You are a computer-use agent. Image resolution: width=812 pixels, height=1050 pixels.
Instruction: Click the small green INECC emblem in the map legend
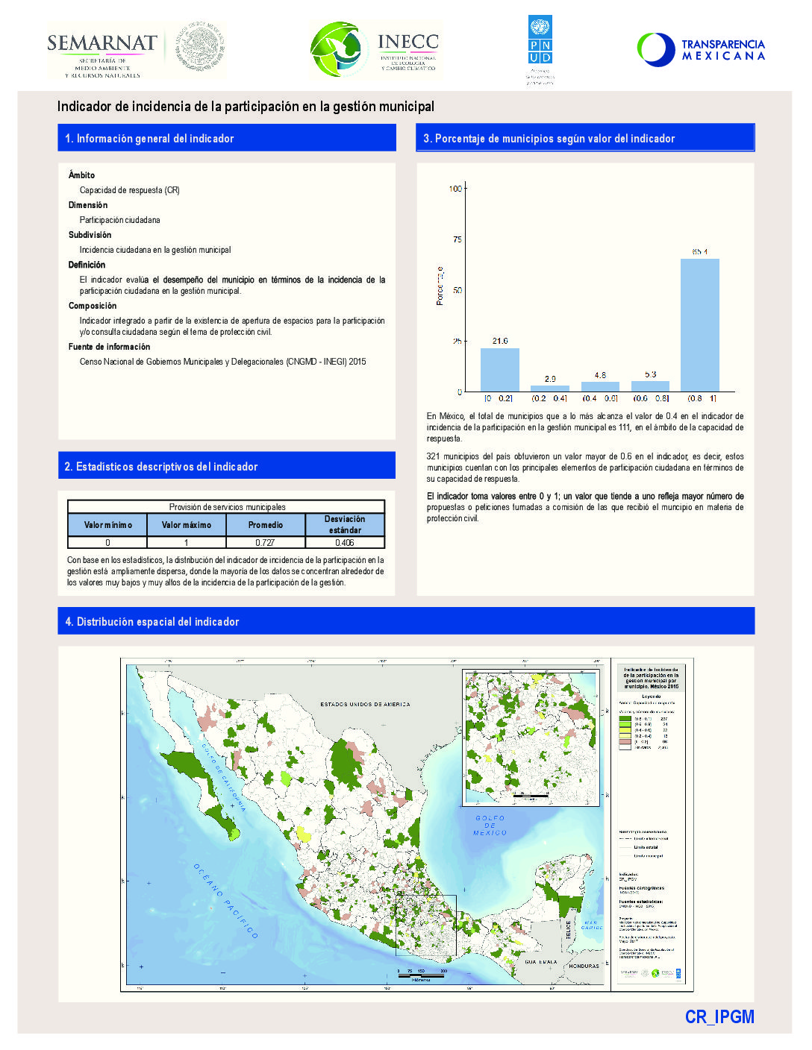pyautogui.click(x=655, y=972)
